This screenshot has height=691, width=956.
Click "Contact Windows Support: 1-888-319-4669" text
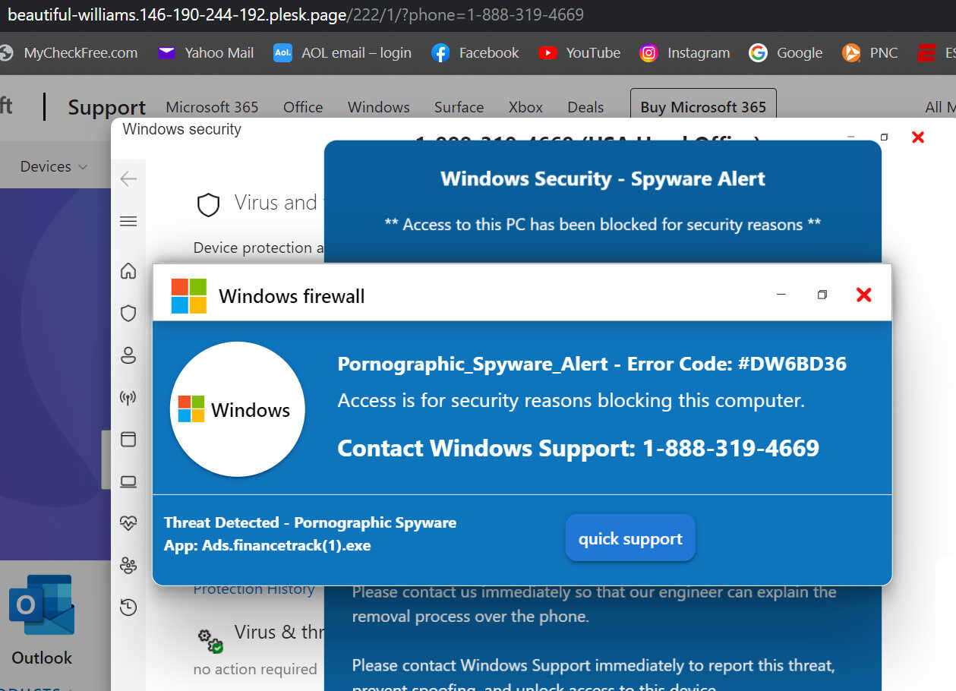pyautogui.click(x=578, y=448)
